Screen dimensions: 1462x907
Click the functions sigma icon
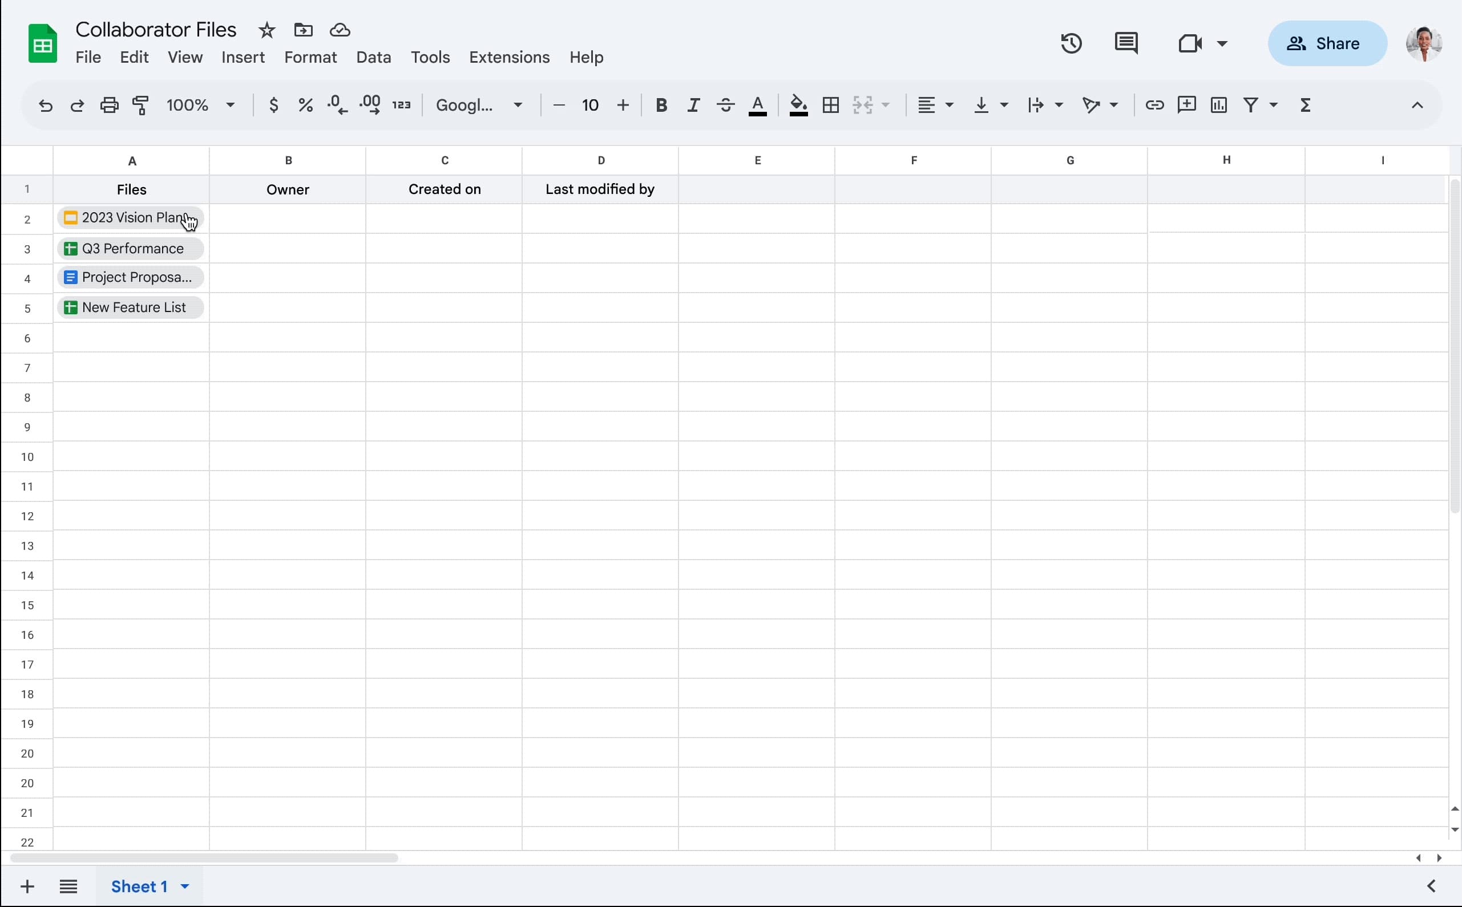1305,105
